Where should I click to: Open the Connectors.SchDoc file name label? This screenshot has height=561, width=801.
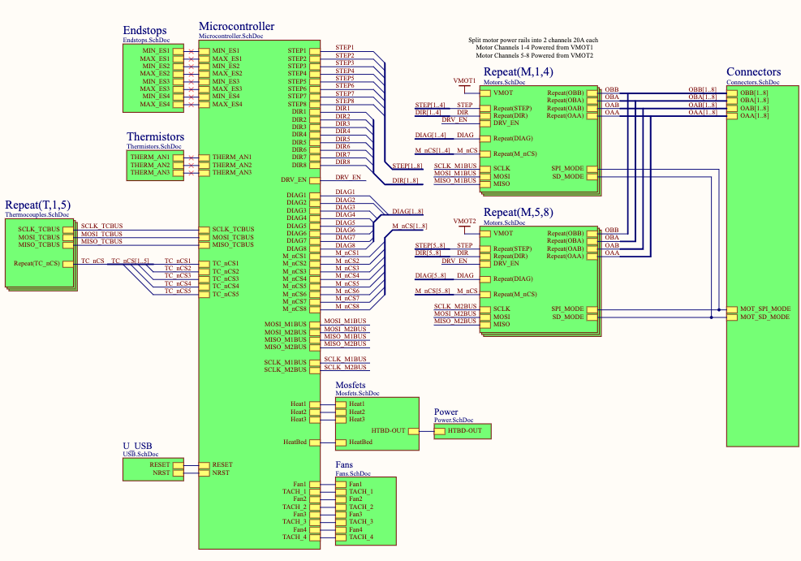coord(752,82)
